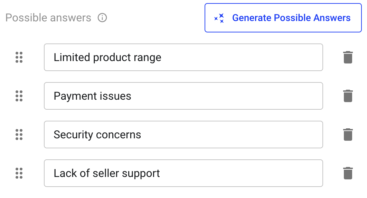This screenshot has width=367, height=198.
Task: Click the sparkle icon in Generate button
Action: tap(219, 18)
